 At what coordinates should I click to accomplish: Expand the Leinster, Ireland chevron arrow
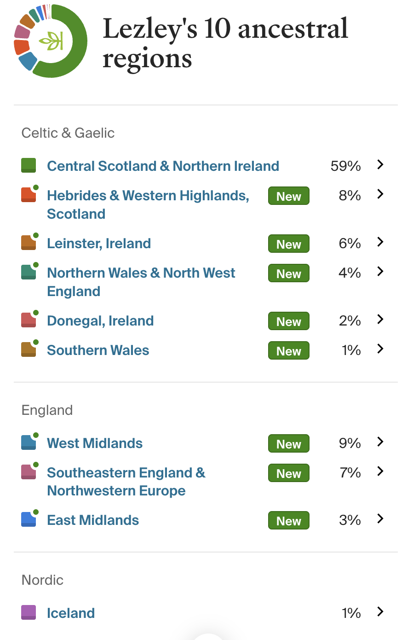click(x=380, y=242)
